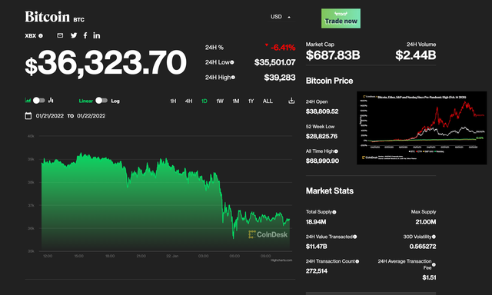The height and width of the screenshot is (295, 492).
Task: Share on Facebook icon
Action: [85, 35]
